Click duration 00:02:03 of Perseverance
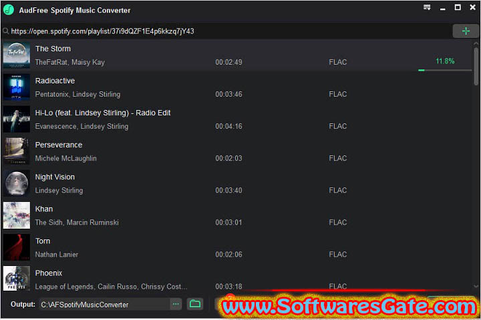Screen dimensions: 481x320 click(x=228, y=158)
